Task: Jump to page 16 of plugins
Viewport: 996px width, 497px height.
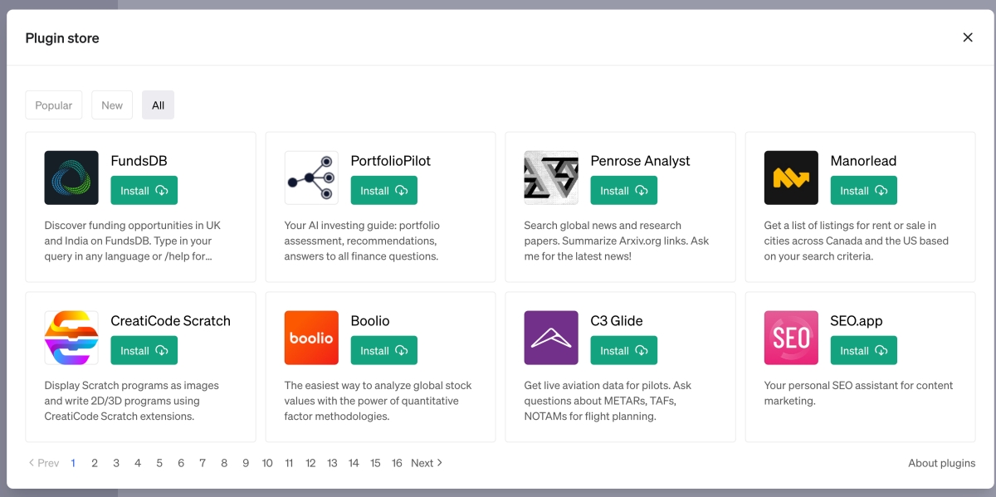Action: (397, 463)
